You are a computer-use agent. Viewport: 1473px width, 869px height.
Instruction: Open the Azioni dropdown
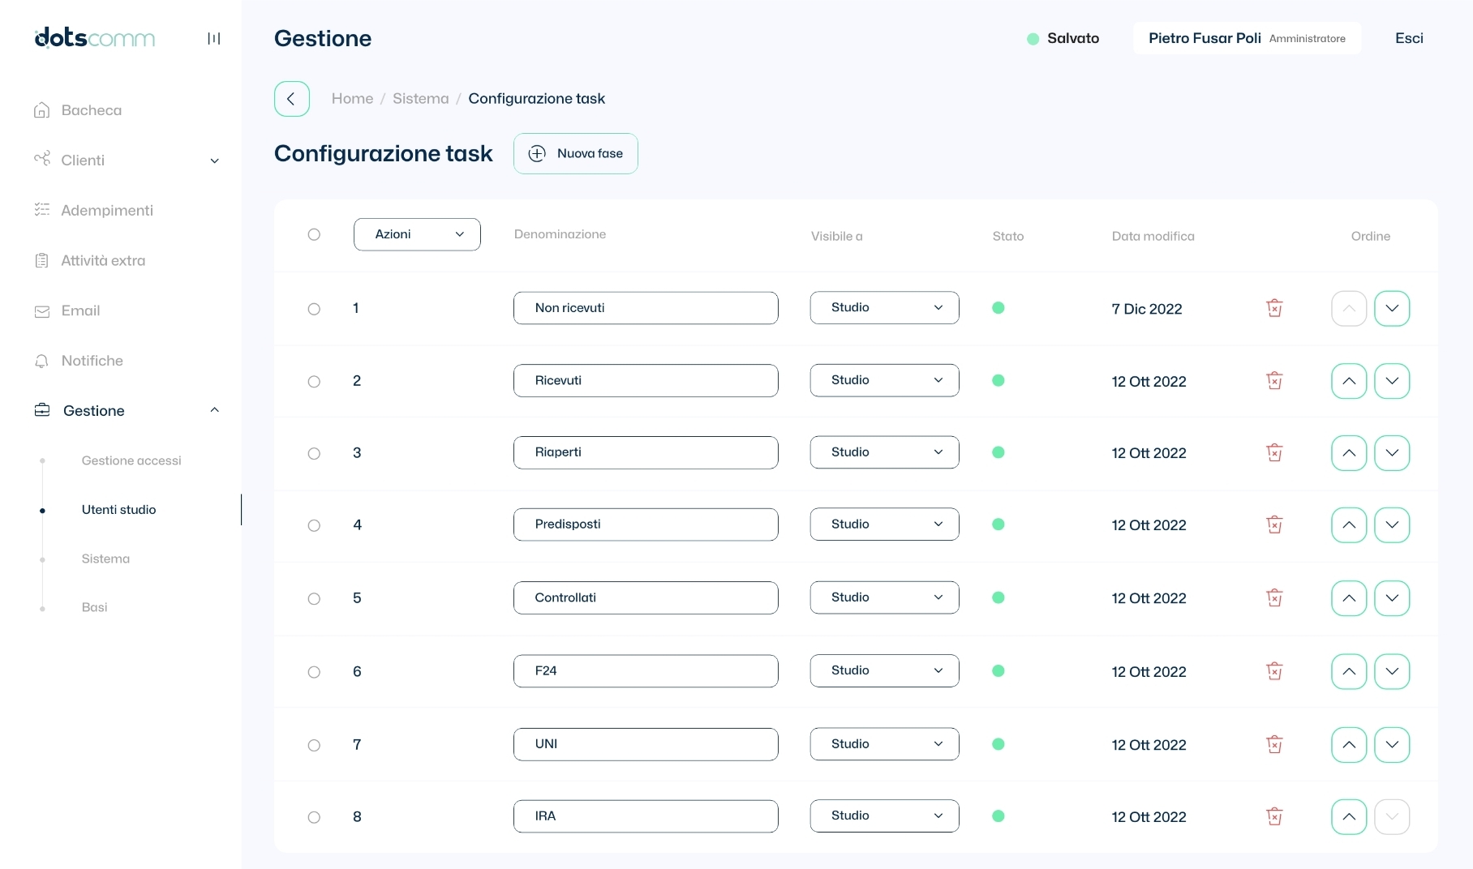tap(417, 234)
